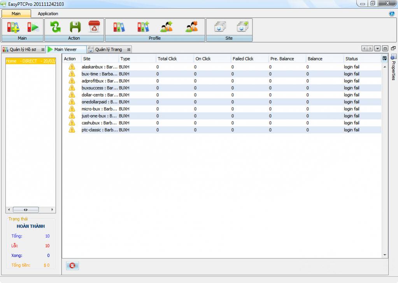Viewport: 398px width, 283px height.
Task: Click the Balance column header
Action: pos(315,59)
